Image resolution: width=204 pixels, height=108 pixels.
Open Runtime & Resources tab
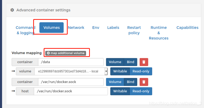(159, 33)
